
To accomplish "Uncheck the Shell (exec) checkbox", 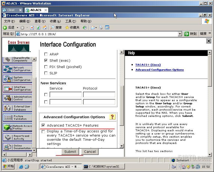I will tap(46, 60).
